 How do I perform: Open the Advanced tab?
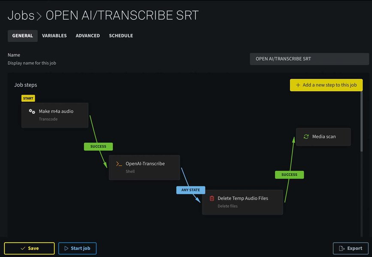pos(88,36)
